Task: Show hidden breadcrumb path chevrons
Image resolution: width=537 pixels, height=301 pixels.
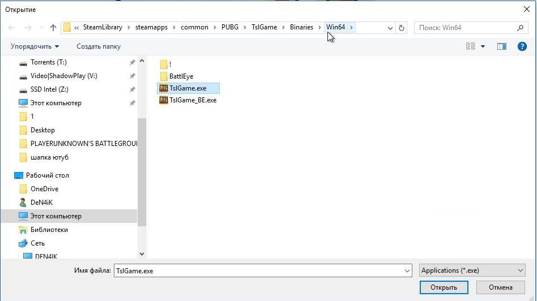Action: click(x=76, y=27)
